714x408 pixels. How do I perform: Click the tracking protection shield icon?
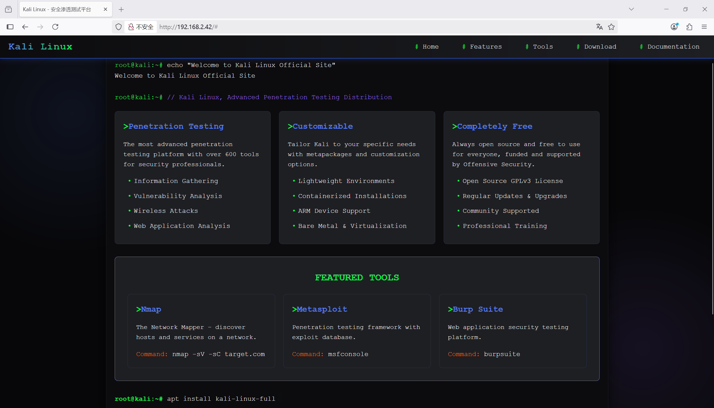(x=119, y=27)
